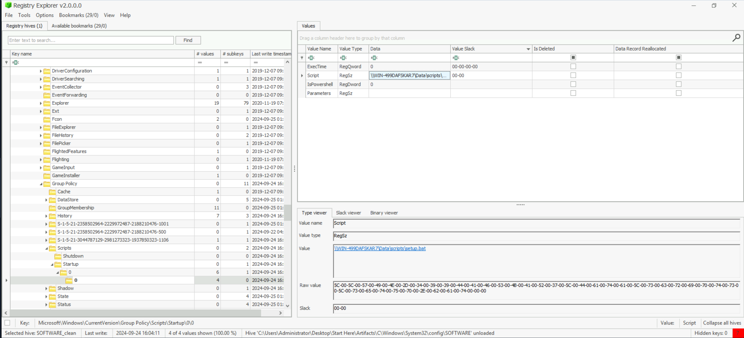Click the folder icon of the DataStore key
The width and height of the screenshot is (744, 338).
coord(52,200)
